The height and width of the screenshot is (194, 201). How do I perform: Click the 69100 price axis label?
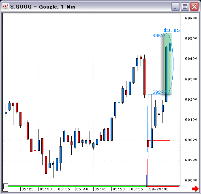coord(191,120)
